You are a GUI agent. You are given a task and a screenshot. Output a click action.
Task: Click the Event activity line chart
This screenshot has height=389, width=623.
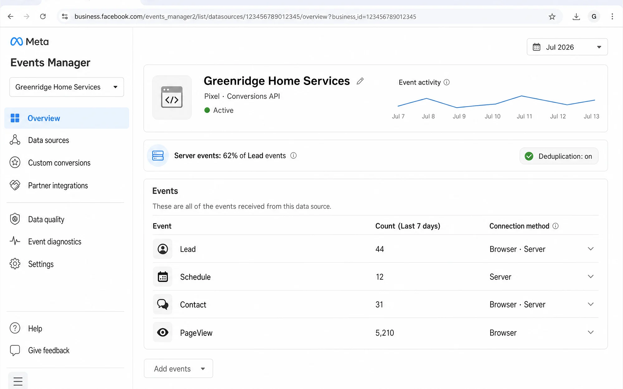[496, 101]
